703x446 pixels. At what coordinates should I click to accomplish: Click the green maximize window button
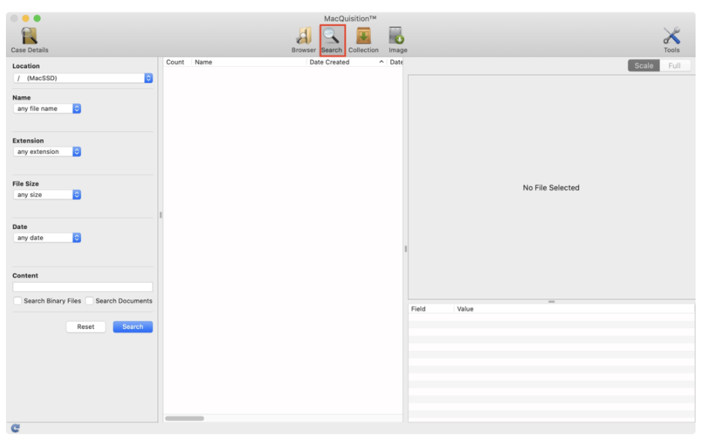click(37, 19)
